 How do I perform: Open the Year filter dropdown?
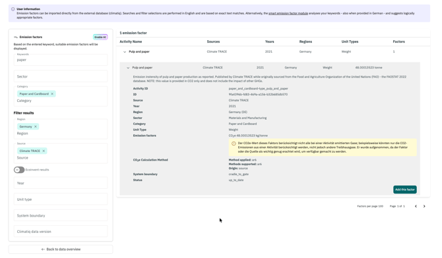[x=61, y=183]
